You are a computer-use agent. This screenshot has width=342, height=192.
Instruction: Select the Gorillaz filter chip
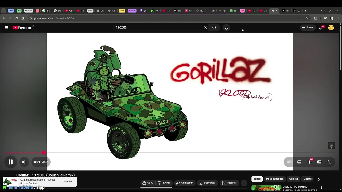click(x=293, y=179)
